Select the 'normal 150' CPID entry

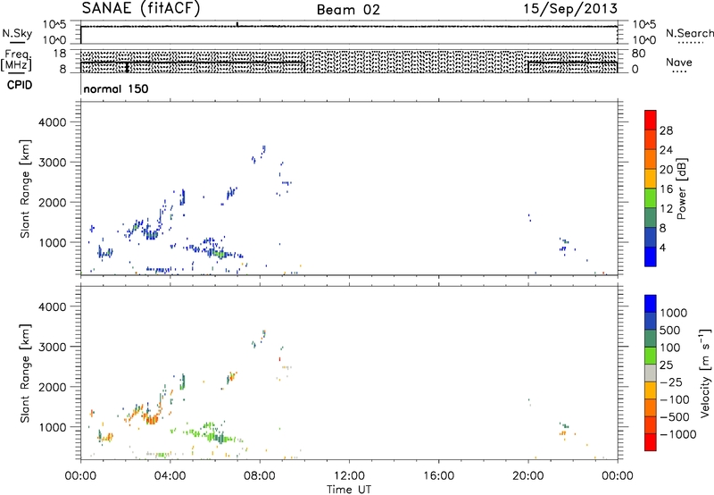[116, 88]
